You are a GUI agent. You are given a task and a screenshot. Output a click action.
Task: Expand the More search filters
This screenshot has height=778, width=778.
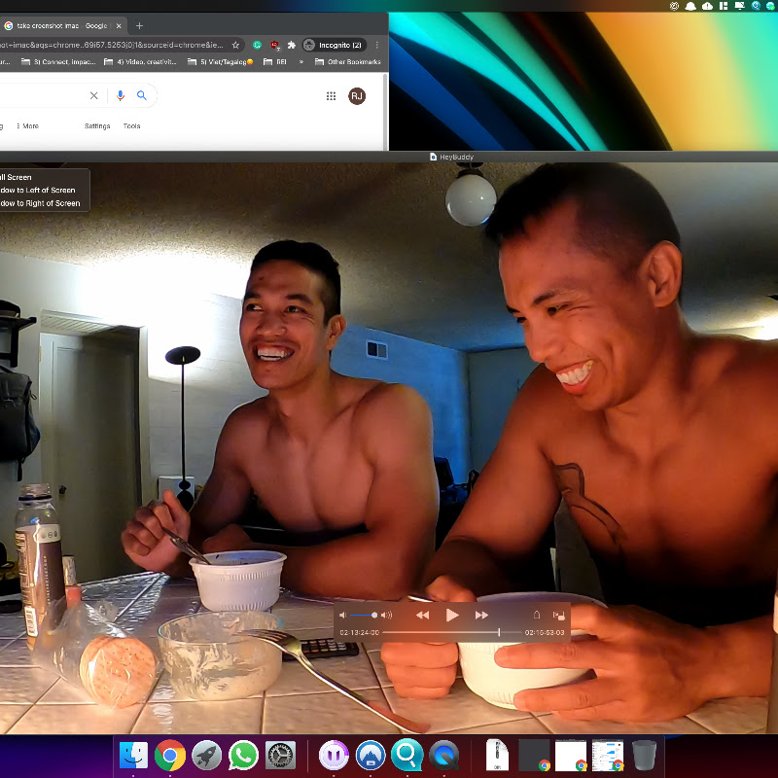coord(27,126)
